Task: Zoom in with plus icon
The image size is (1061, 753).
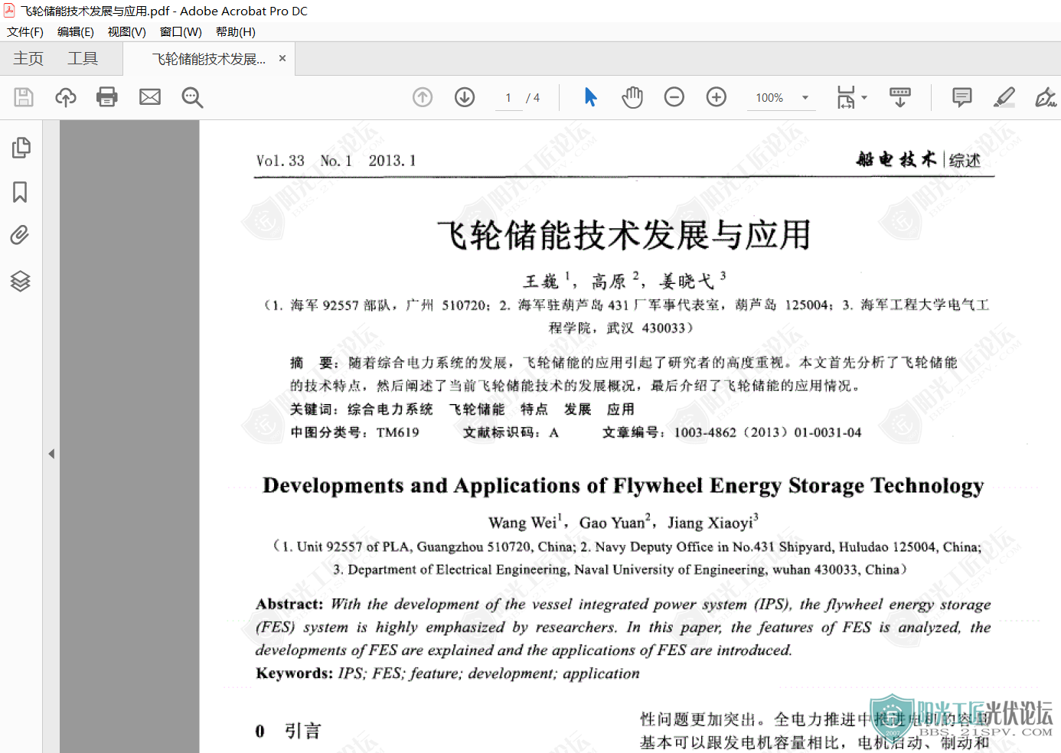Action: tap(717, 97)
